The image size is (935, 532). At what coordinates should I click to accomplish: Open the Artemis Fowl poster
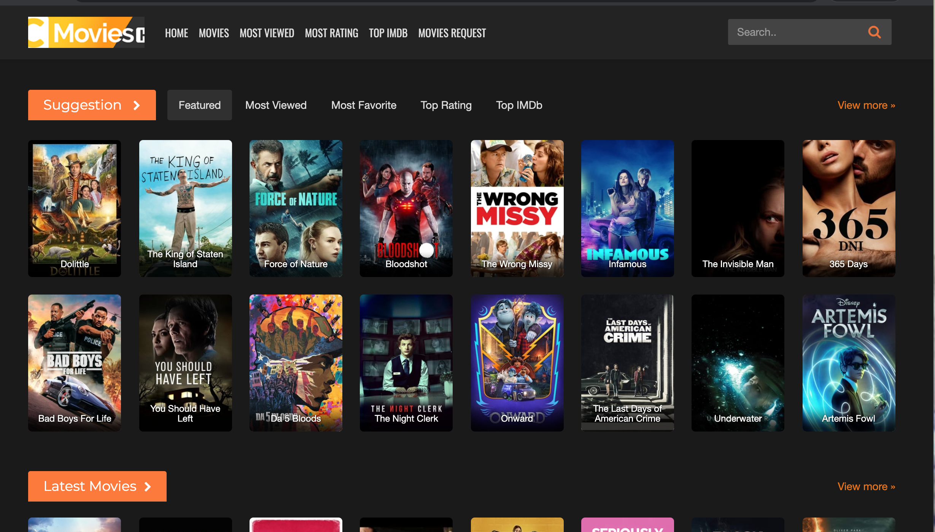849,363
